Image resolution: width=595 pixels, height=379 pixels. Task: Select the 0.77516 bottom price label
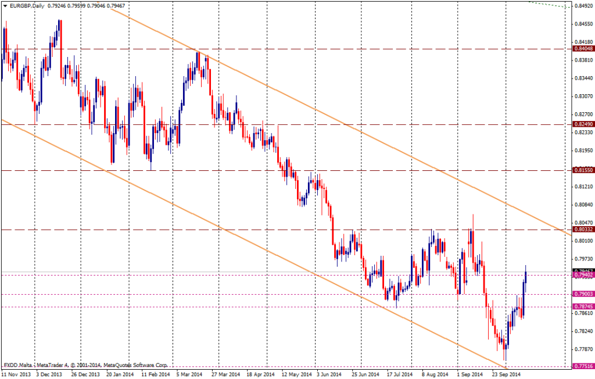pyautogui.click(x=583, y=366)
